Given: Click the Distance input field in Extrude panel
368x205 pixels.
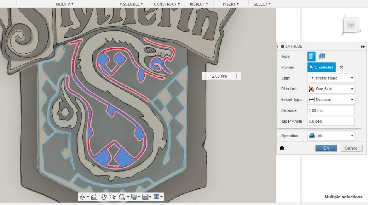Looking at the screenshot, I should click(331, 110).
